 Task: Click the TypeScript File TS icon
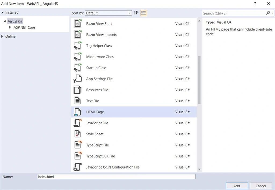78,145
